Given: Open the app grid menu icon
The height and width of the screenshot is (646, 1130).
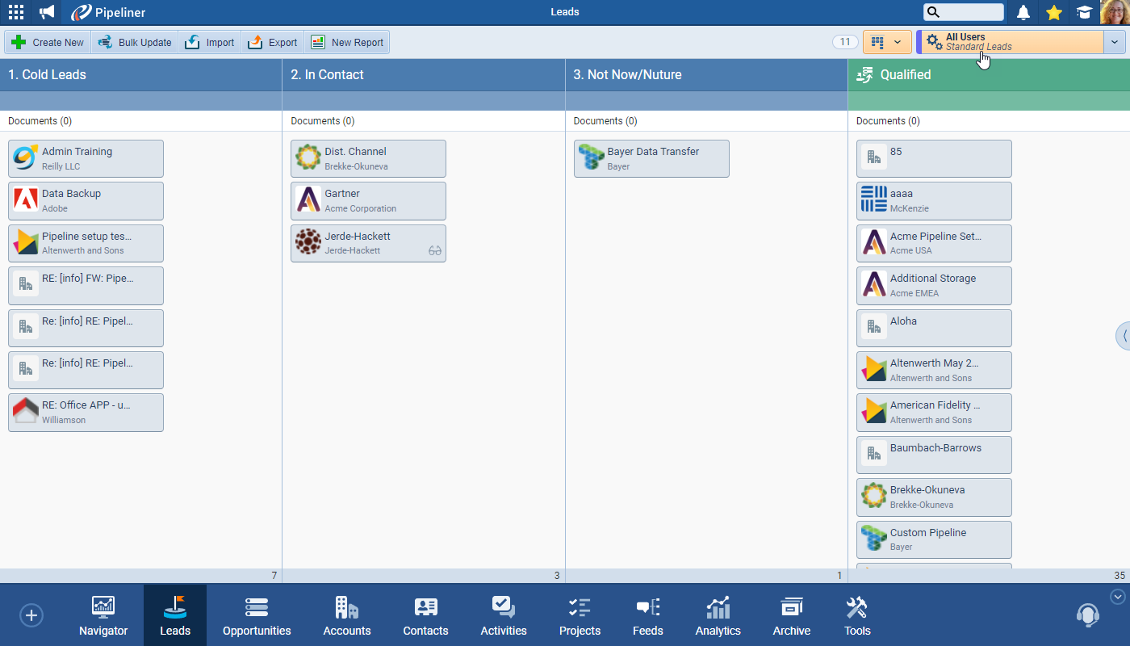Looking at the screenshot, I should click(x=15, y=12).
